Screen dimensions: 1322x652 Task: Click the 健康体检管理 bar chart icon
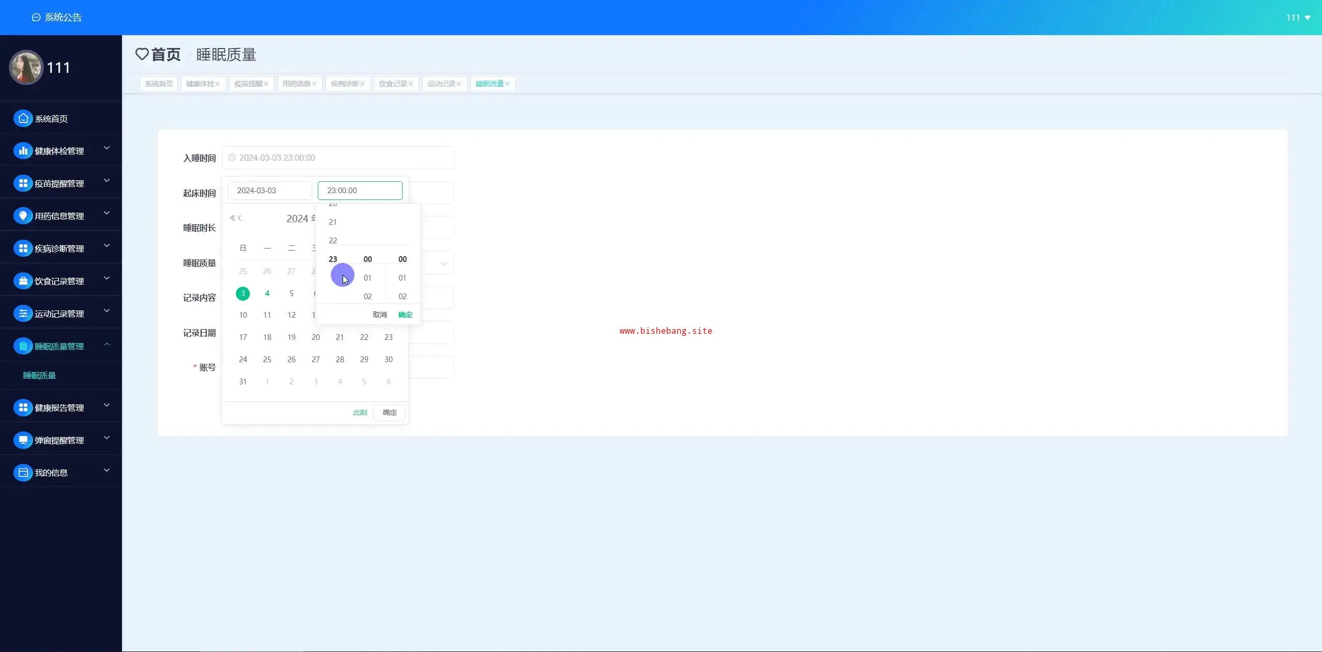coord(23,151)
